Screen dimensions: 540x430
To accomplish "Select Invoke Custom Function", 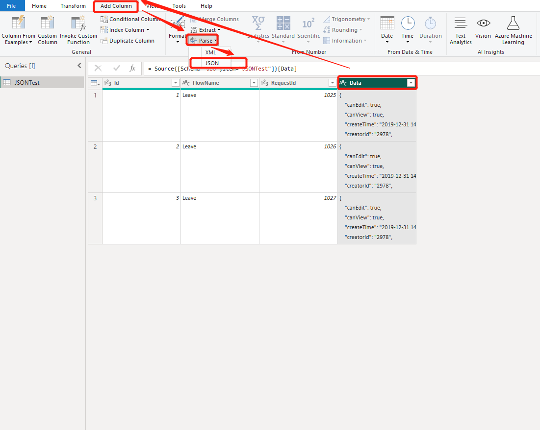I will click(78, 29).
